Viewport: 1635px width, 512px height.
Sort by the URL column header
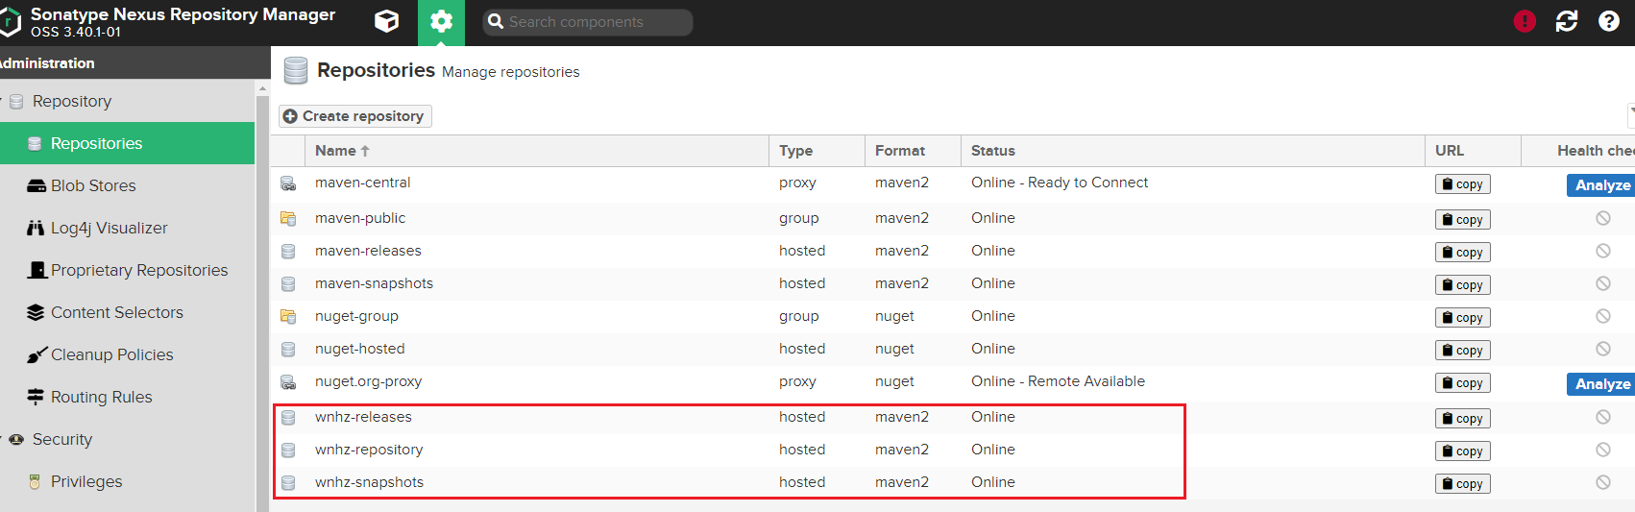(1473, 151)
